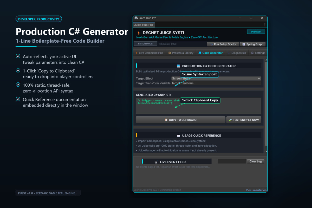Screen dimensions: 312x208
Task: Open the Spring Graph
Action: 253,44
